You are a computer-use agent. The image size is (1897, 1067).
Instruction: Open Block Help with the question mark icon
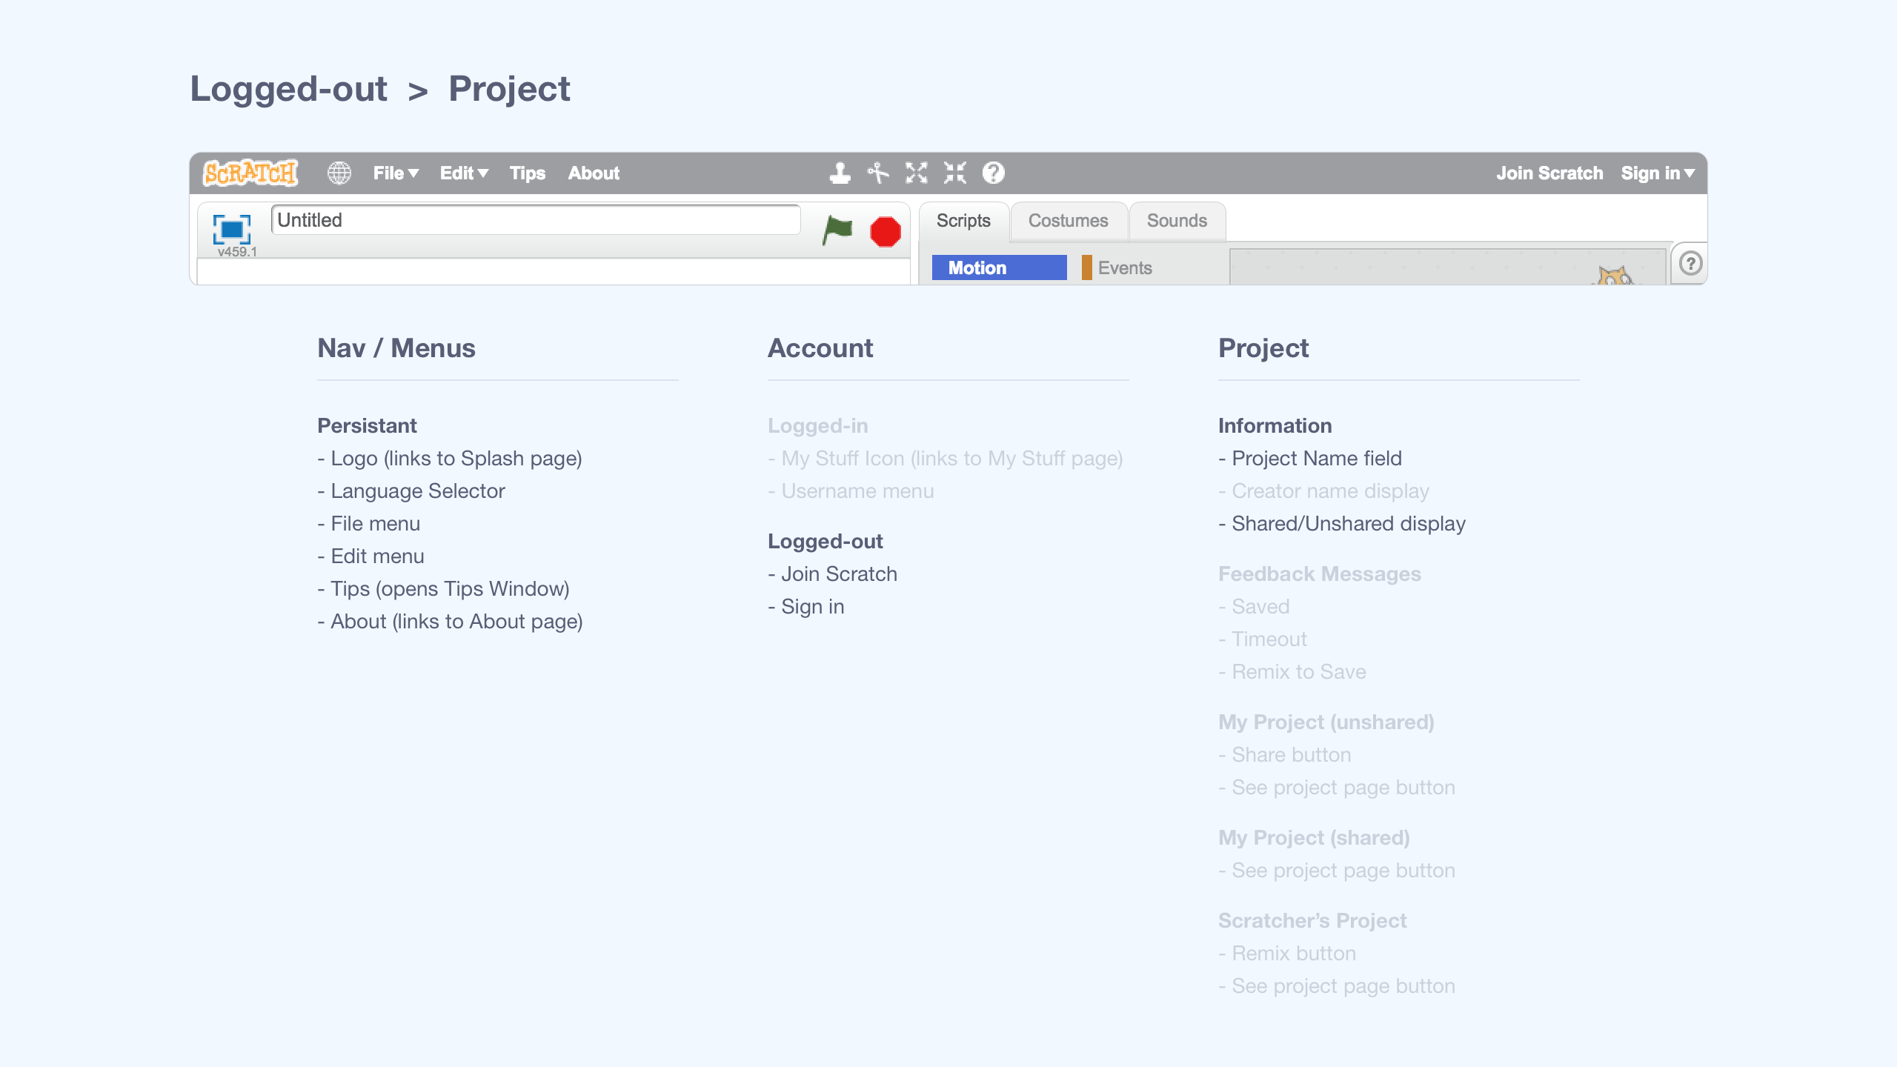click(x=992, y=173)
